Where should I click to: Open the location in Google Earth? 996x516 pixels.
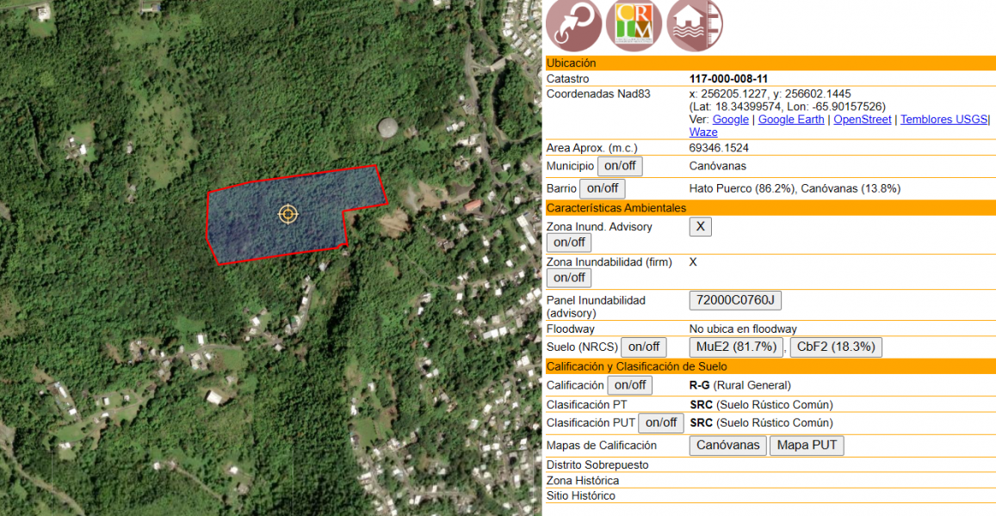[x=790, y=120]
